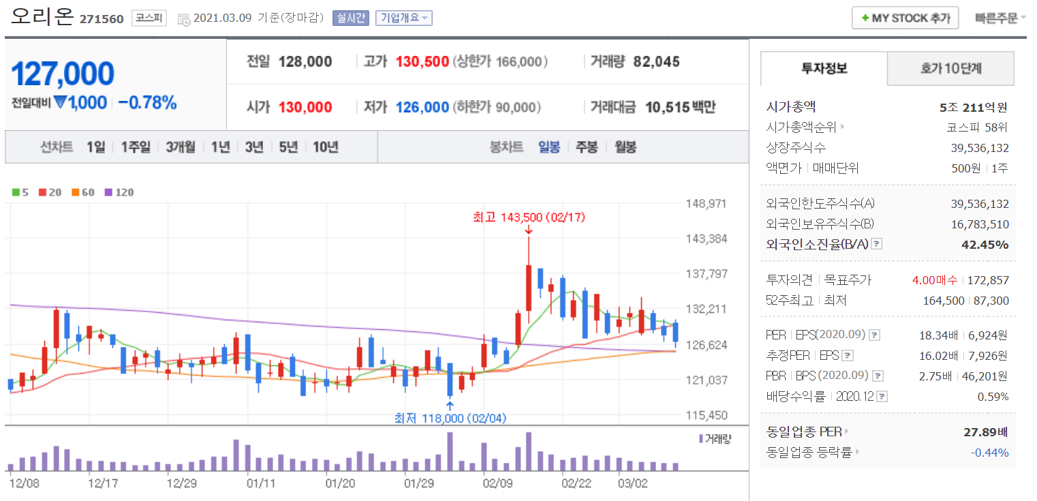Screen dimensions: 1037x501
Task: Click the 4.00매수 investment opinion value
Action: tap(935, 280)
